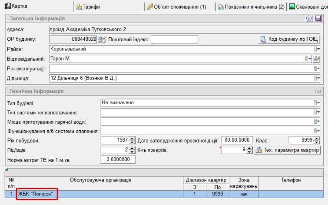Image resolution: width=328 pixels, height=205 pixels.
Task: Open Тип системи теплопостачання dropdown
Action: pyautogui.click(x=317, y=112)
